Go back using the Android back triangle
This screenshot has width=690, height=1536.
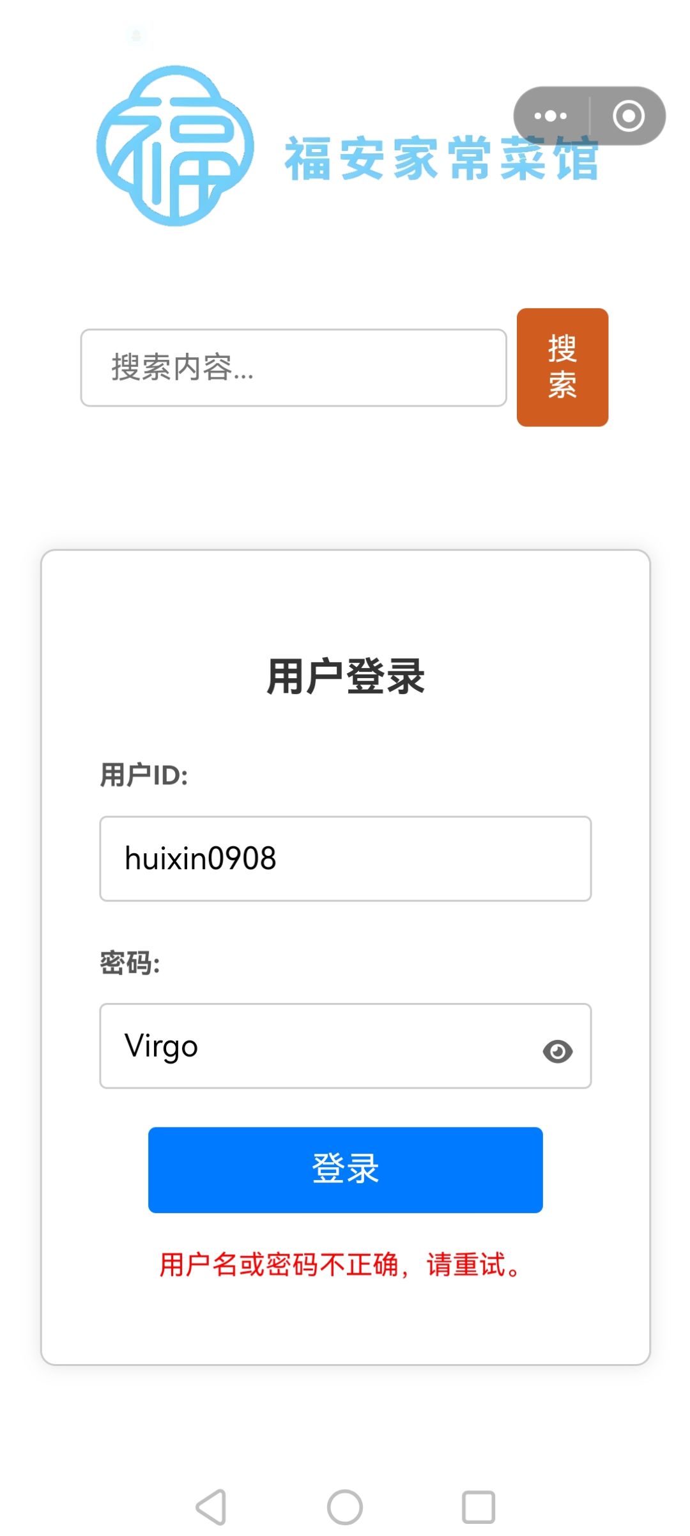[x=211, y=1507]
